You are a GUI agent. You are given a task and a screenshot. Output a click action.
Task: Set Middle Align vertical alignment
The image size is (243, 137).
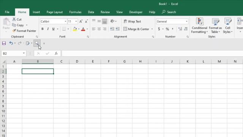point(99,21)
